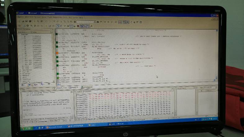Switch to Memory #1 tab in memory window
Viewport: 244px width, 137px height.
point(93,118)
